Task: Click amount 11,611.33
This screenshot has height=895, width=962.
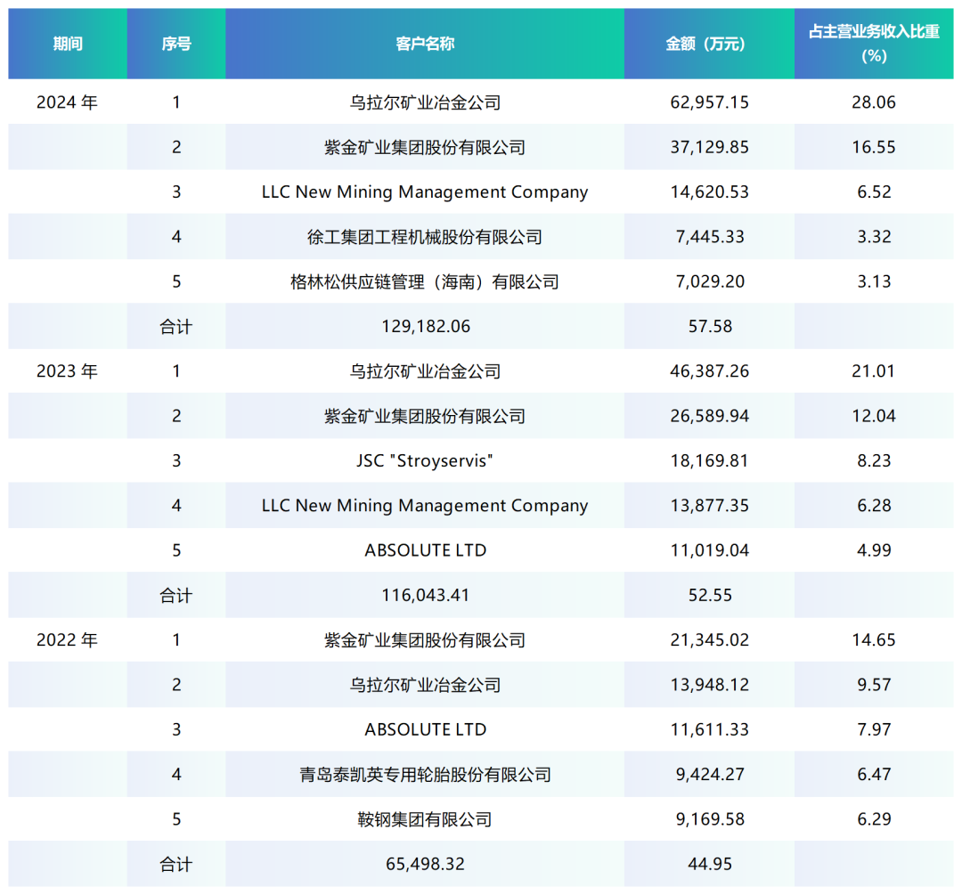Action: pos(709,729)
